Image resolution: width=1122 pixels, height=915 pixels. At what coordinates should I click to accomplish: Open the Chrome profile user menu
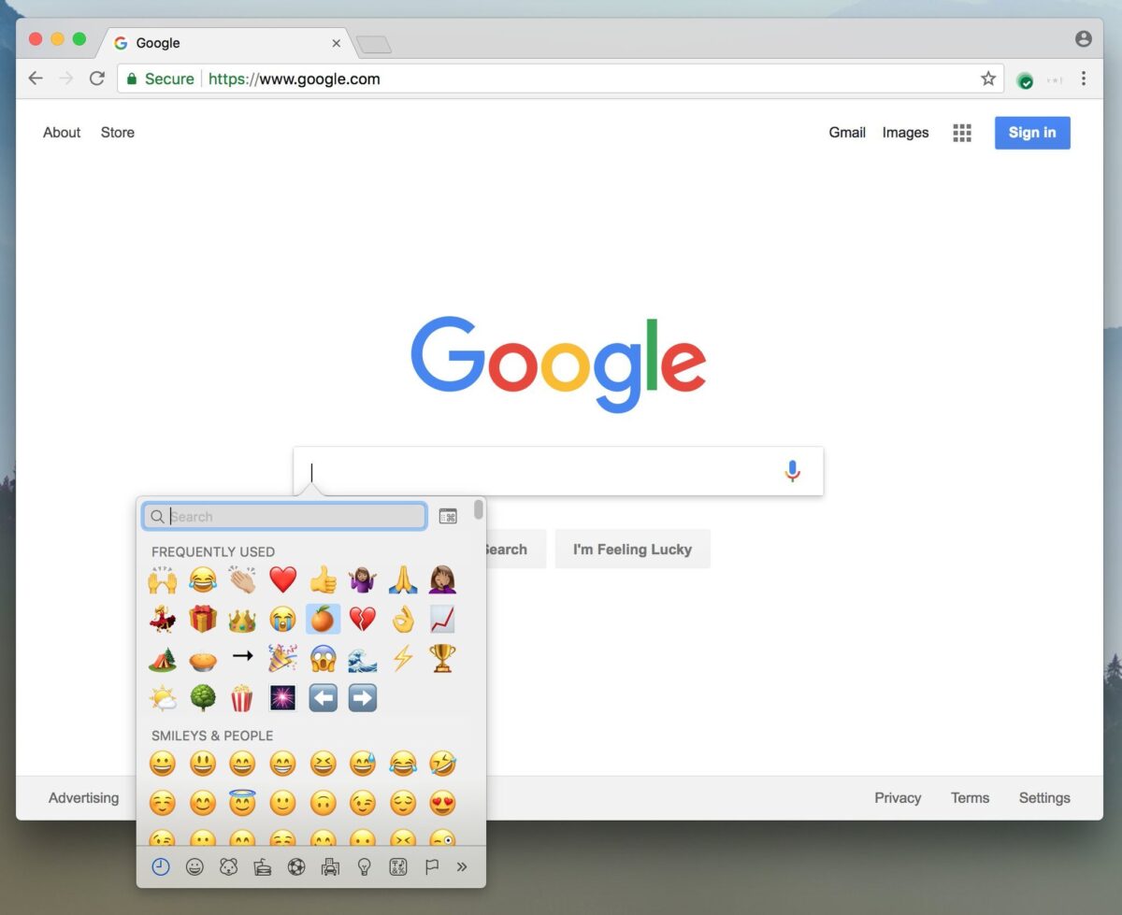tap(1084, 38)
